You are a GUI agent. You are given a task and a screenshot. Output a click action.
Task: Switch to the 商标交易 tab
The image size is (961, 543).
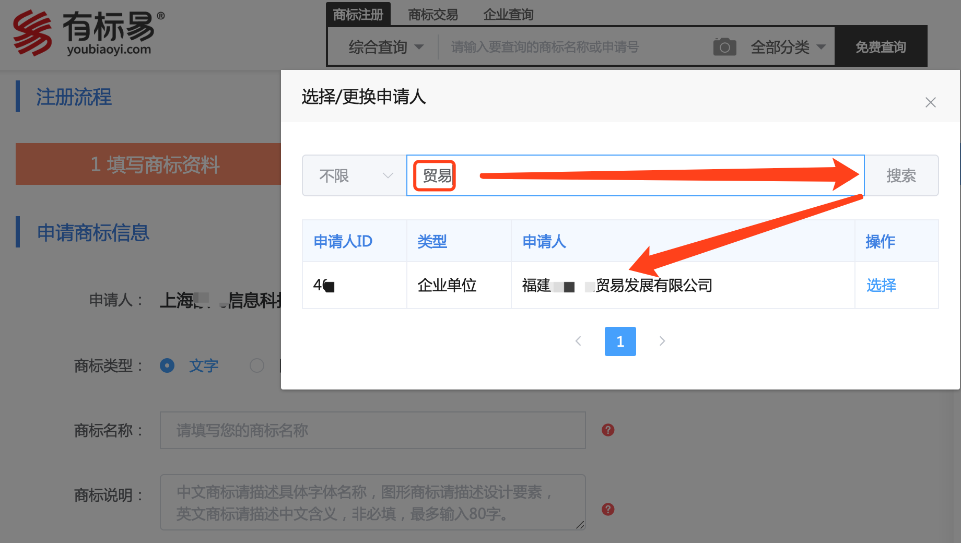tap(433, 14)
